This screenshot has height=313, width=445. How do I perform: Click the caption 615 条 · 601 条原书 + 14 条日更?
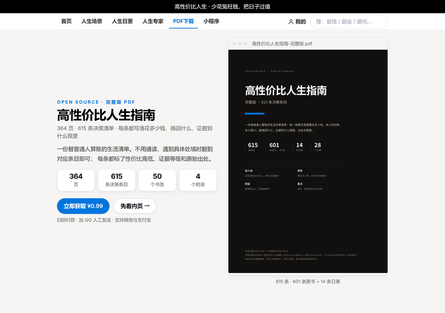308,281
